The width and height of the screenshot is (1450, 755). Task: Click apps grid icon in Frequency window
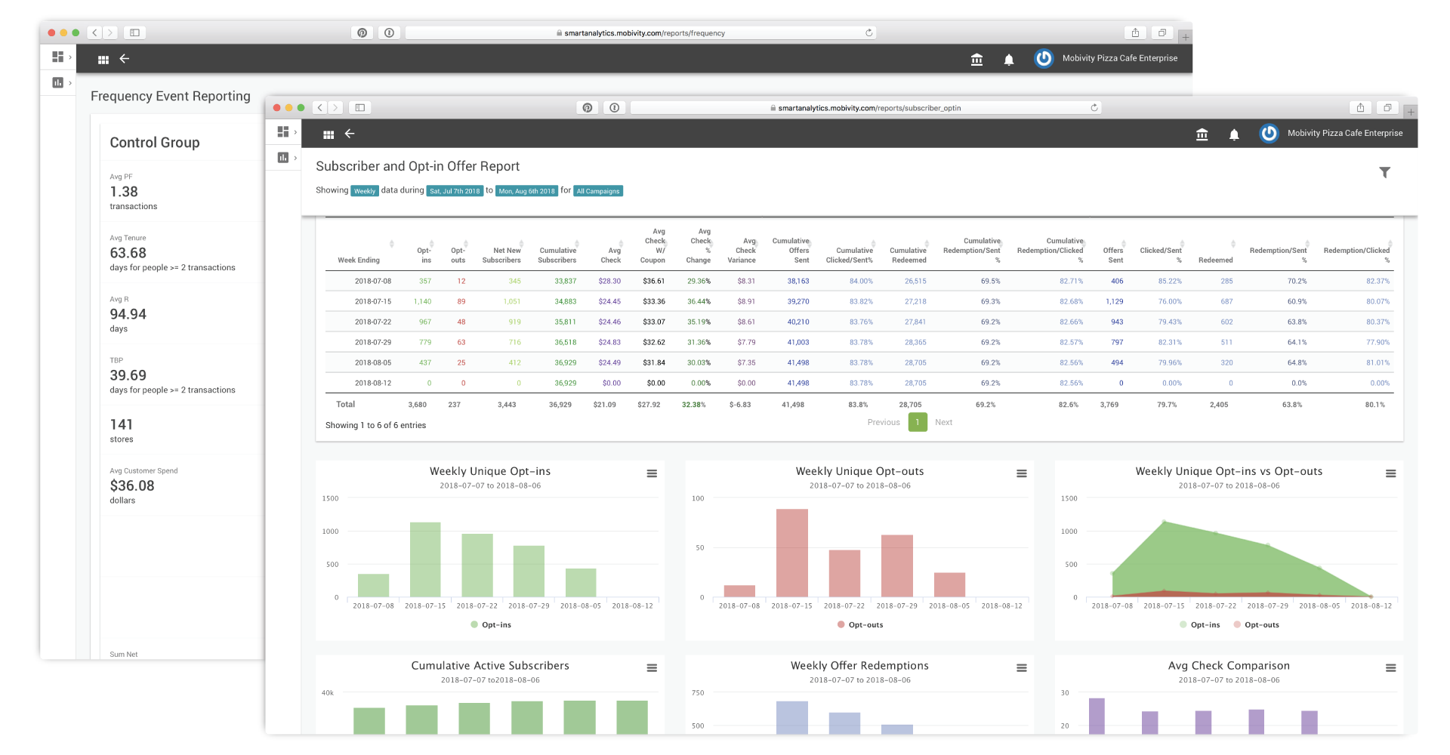103,60
